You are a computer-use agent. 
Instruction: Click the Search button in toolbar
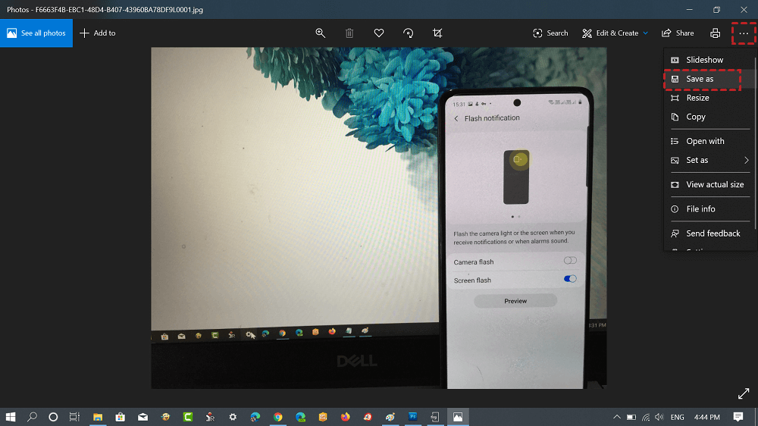pyautogui.click(x=550, y=33)
